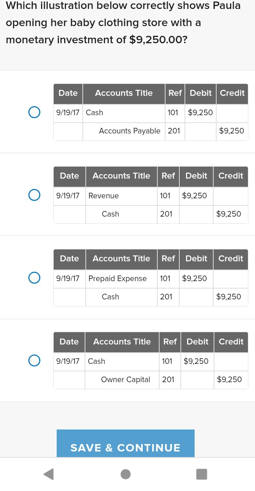255x491 pixels.
Task: Choose the Revenue debit entry radio button
Action: [x=34, y=195]
